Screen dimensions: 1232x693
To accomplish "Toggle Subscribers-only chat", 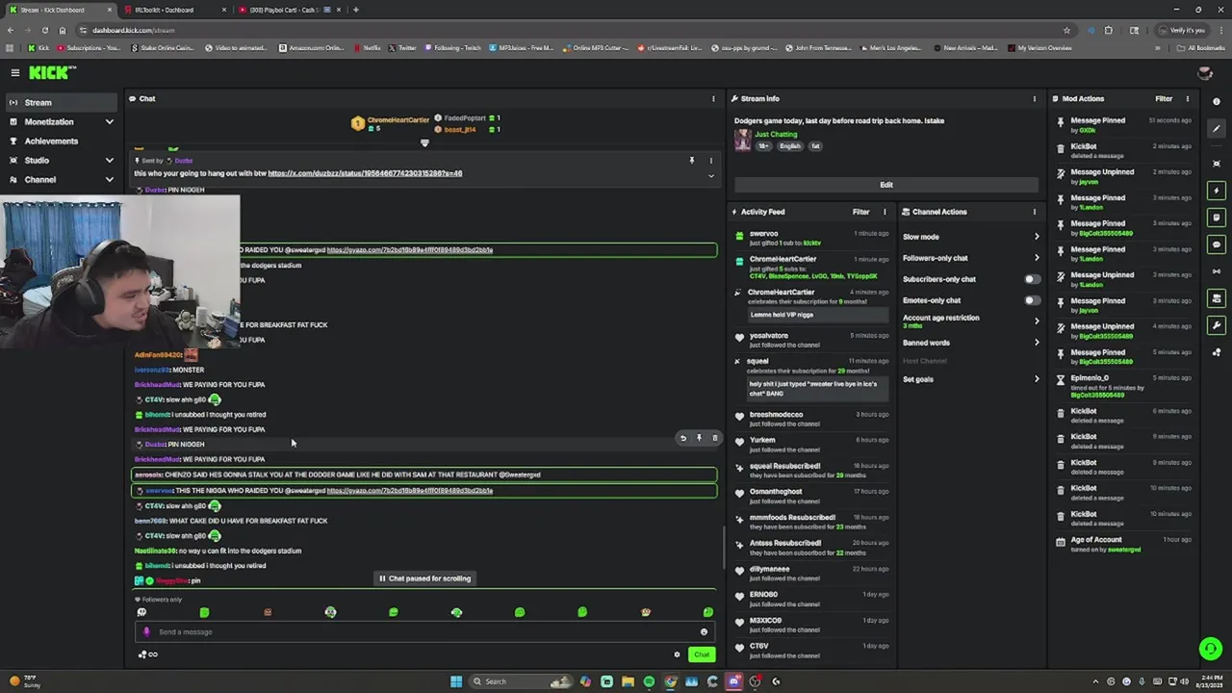I will 1032,279.
